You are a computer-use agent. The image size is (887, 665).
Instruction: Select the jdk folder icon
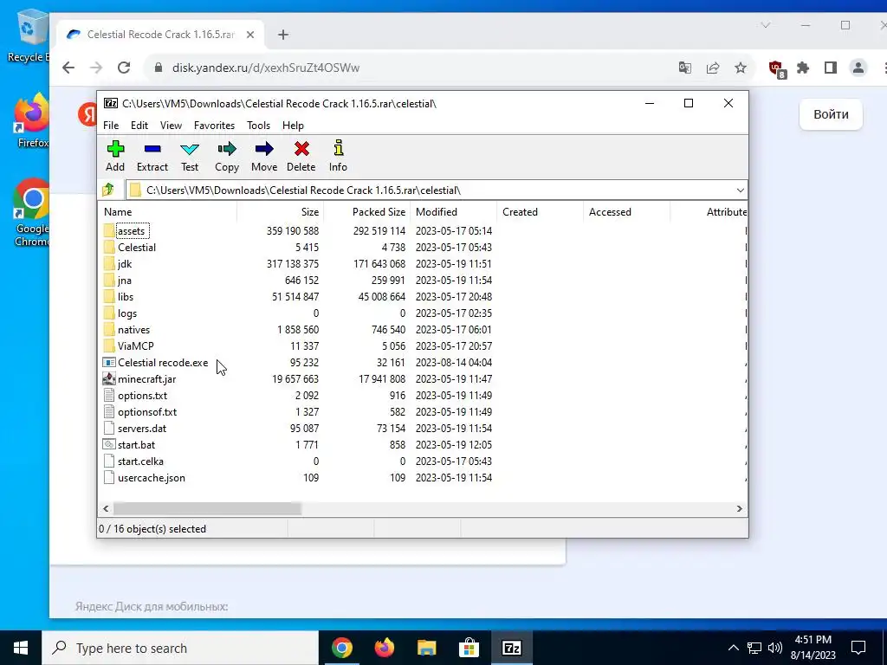pos(109,263)
